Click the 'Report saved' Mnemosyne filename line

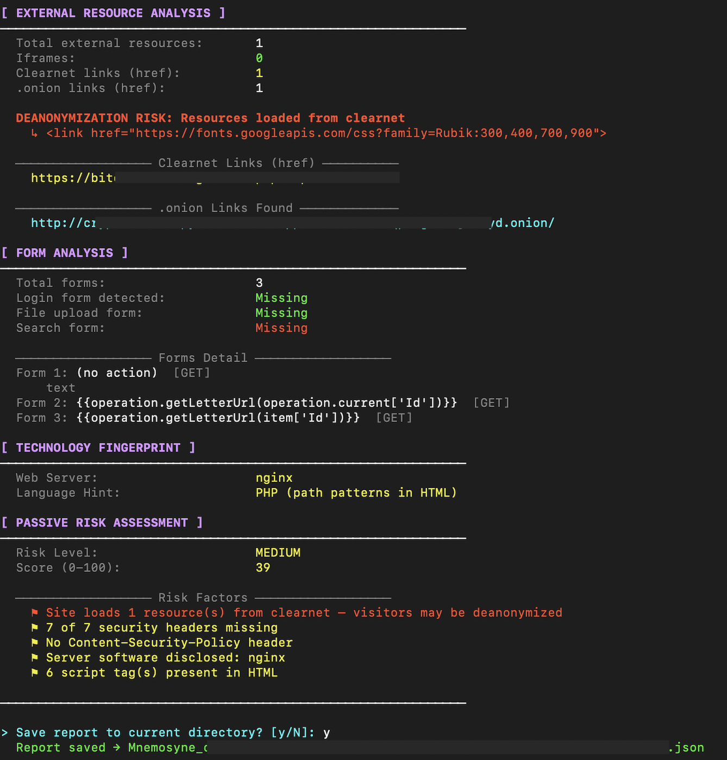(360, 747)
